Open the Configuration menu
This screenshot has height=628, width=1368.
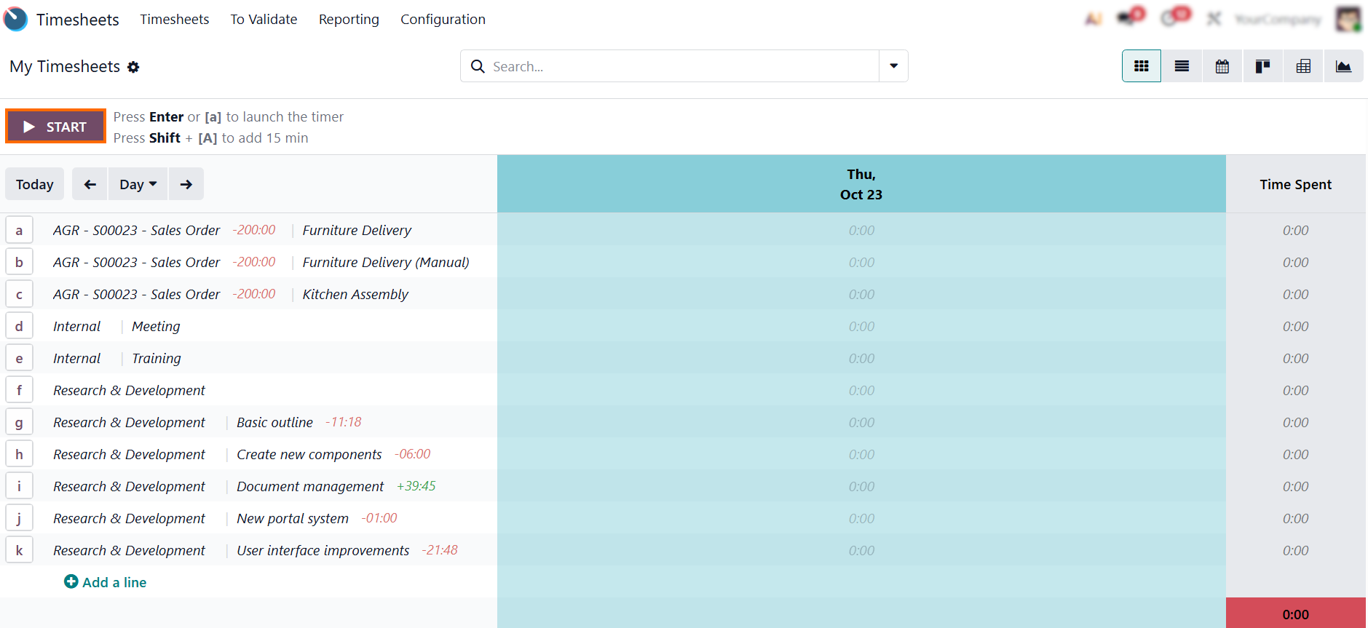click(443, 20)
